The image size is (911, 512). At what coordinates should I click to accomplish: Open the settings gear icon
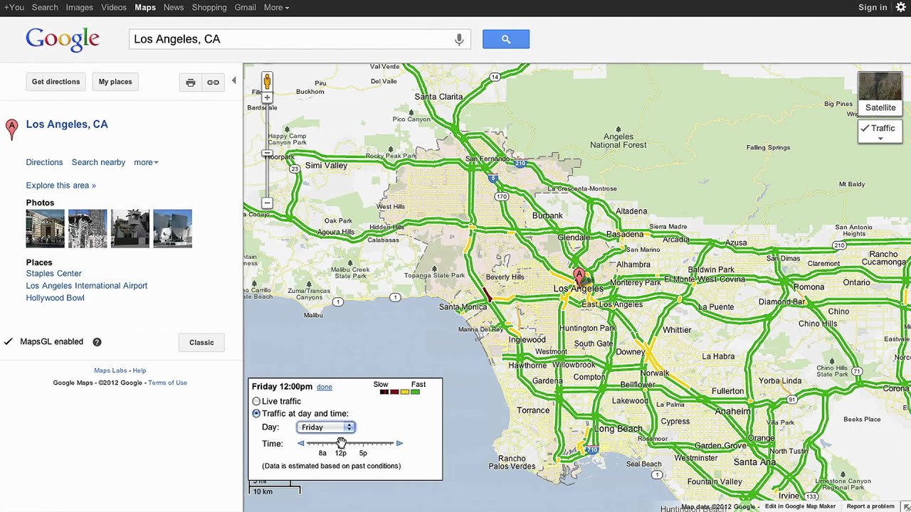click(900, 7)
